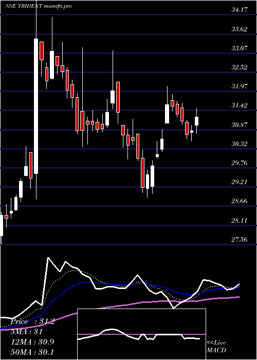Click the '5MA : 31' legend entry
This screenshot has width=257, height=360.
point(27,332)
